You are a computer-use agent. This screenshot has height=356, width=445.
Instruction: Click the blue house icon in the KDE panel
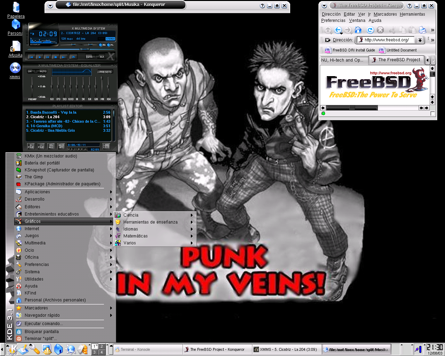pos(58,349)
